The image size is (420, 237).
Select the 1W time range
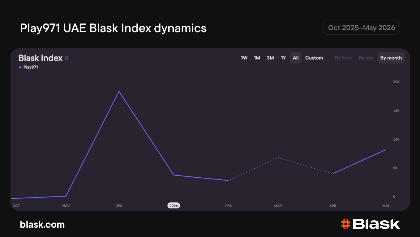[244, 58]
